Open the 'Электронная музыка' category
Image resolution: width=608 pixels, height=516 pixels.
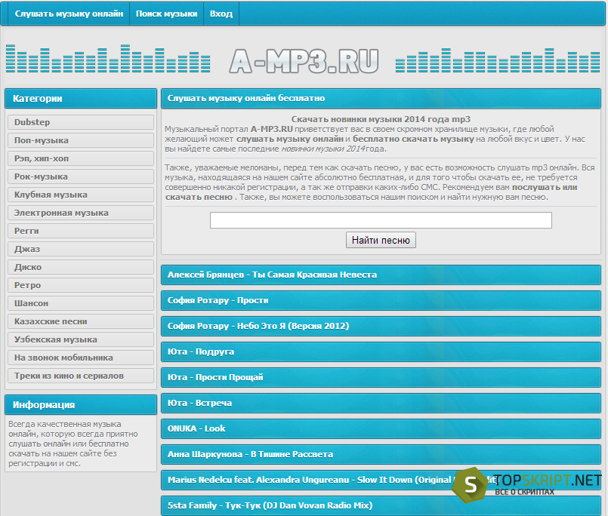click(x=81, y=213)
